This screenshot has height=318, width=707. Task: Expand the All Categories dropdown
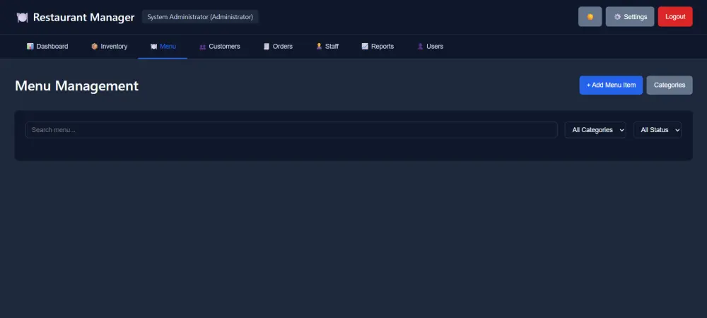point(595,130)
